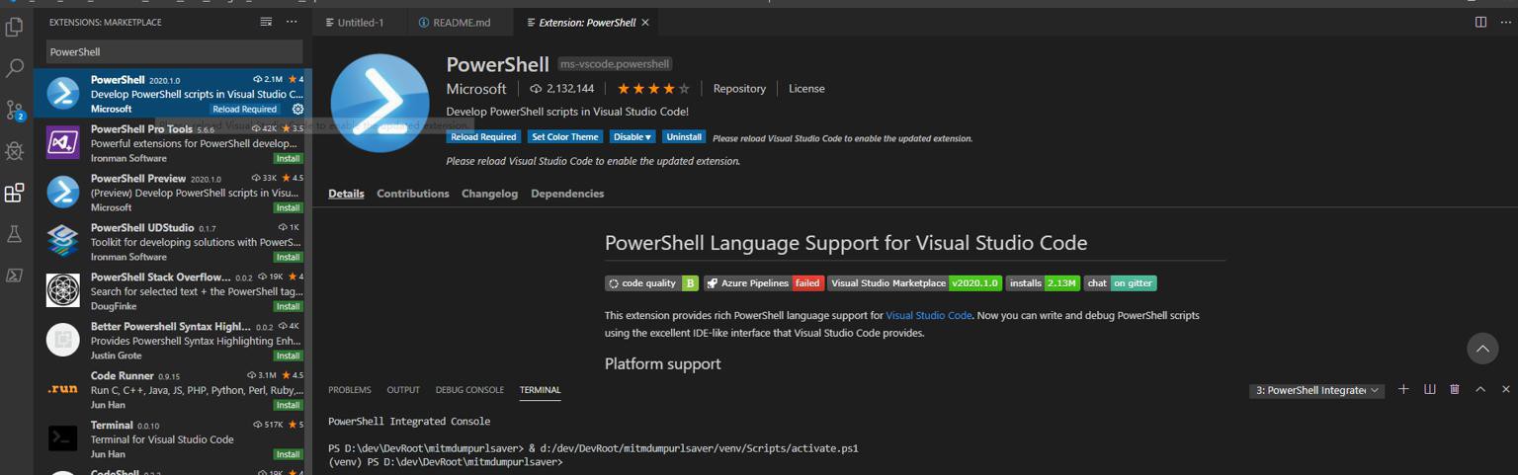Click the extensions search field
Viewport: 1518px width, 475px height.
point(174,51)
